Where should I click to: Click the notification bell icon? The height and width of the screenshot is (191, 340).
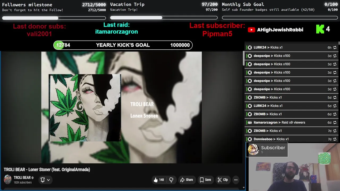[x=42, y=180]
